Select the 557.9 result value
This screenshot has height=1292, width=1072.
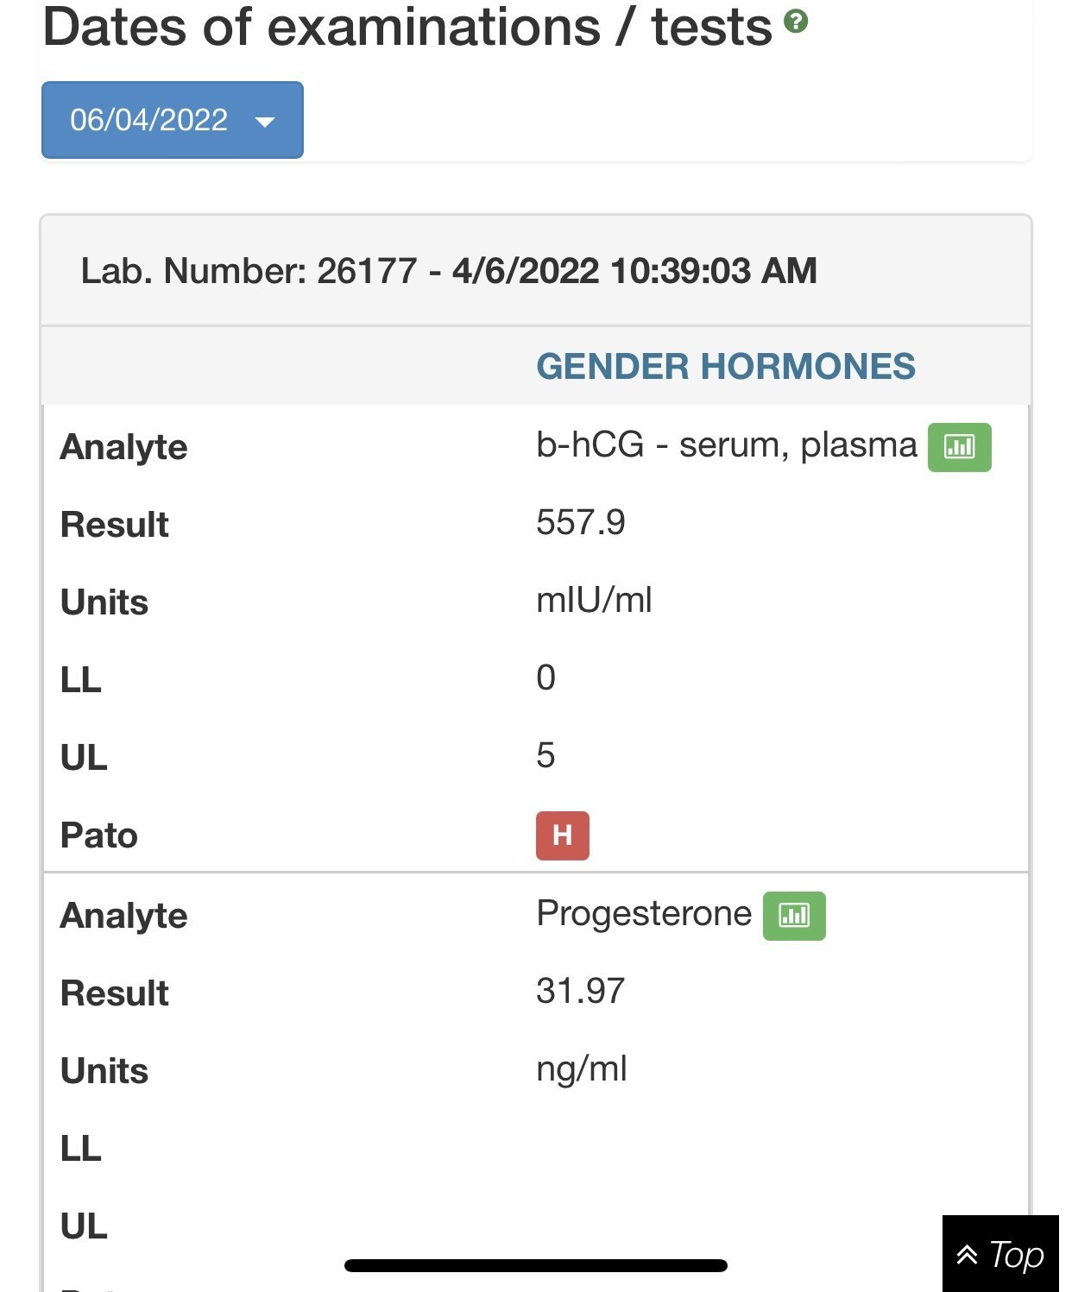click(580, 523)
